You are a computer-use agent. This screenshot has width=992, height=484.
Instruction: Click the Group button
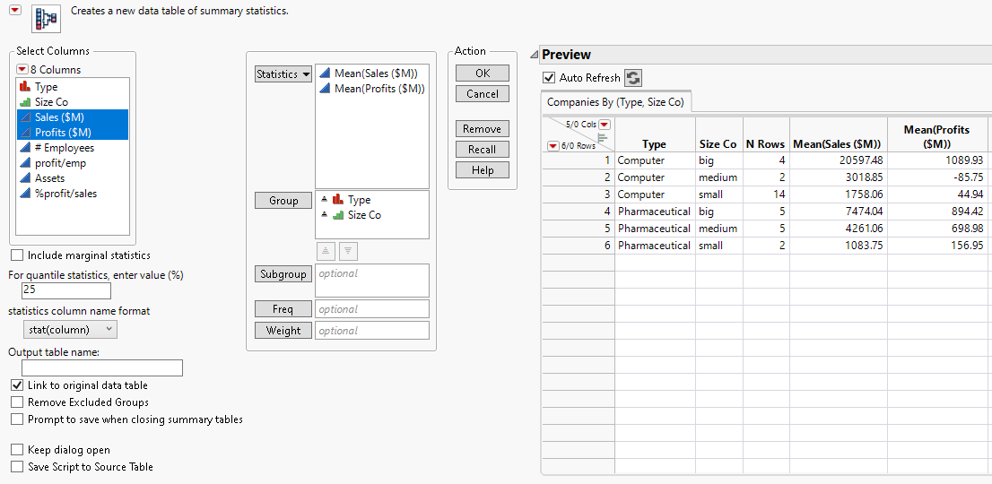(283, 200)
